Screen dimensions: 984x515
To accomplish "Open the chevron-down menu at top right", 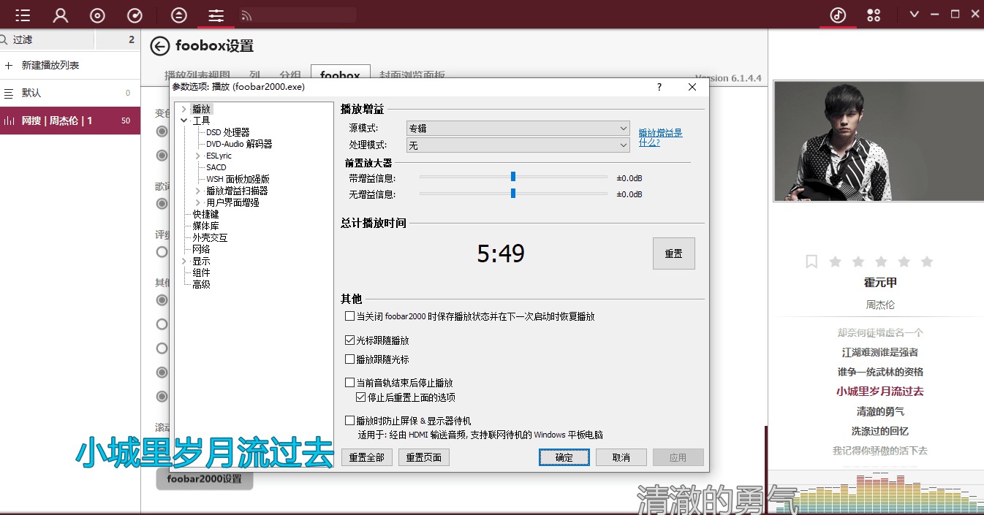I will 914,15.
